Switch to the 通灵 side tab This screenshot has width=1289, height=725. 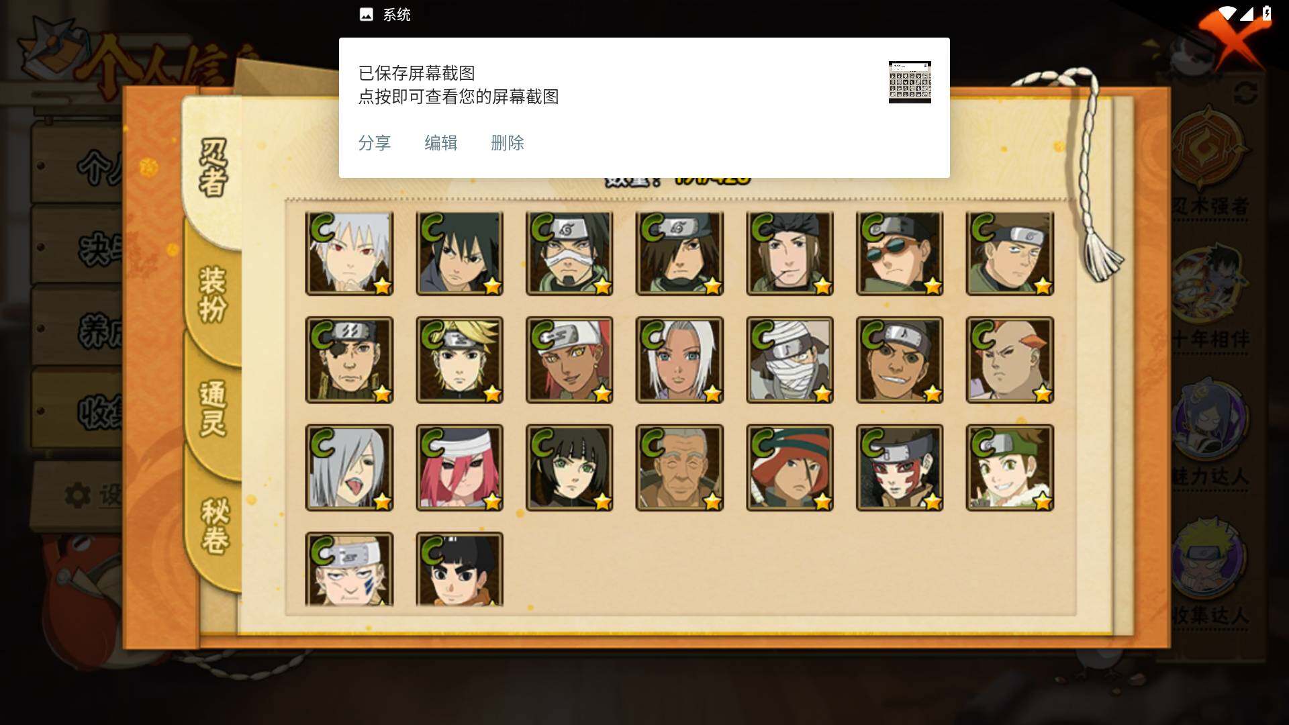(x=213, y=409)
